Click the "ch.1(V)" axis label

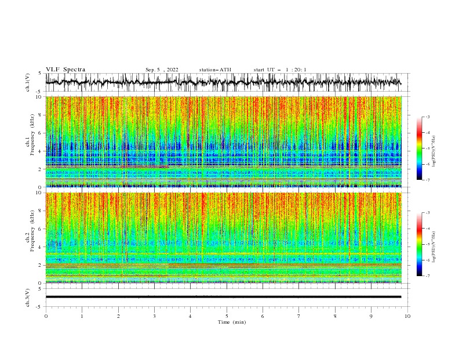(28, 82)
